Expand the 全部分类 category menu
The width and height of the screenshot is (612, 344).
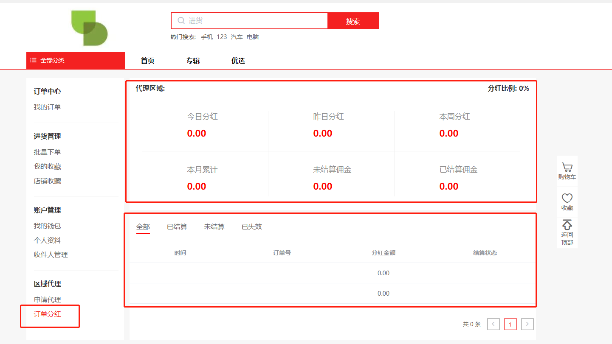52,60
